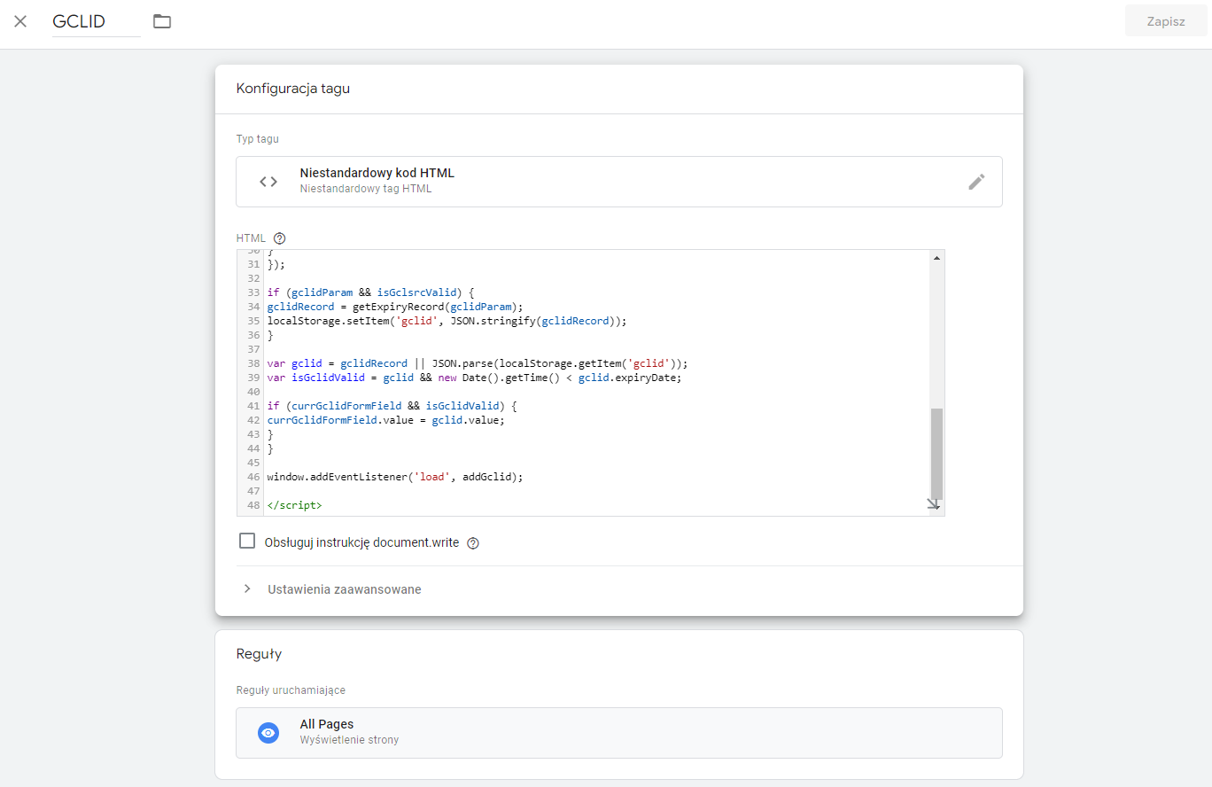Click line 38 var gclid declaration
Screen dimensions: 1212x787
[x=478, y=363]
